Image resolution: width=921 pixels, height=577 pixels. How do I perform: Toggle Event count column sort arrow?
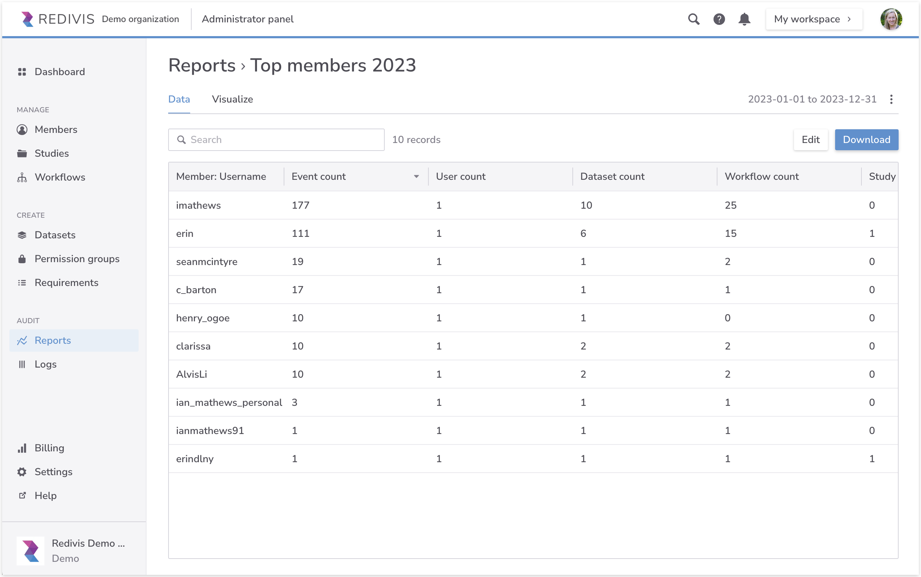coord(416,177)
